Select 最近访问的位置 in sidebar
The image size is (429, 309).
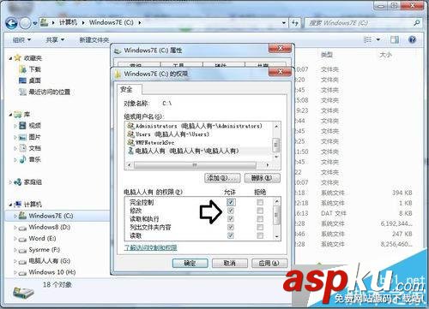tap(45, 92)
